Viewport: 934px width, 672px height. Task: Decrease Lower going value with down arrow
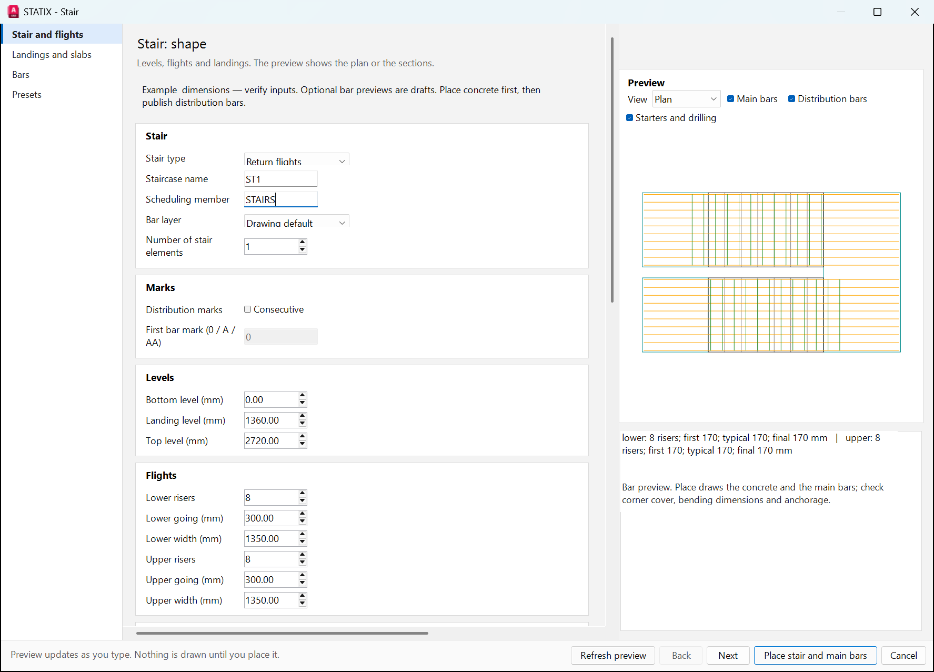[303, 522]
